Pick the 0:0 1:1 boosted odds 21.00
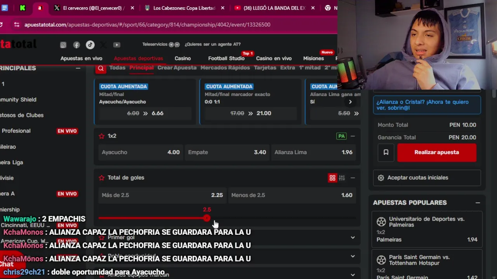 251,113
